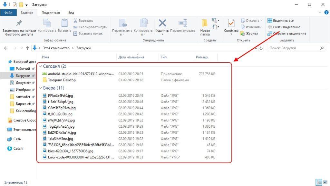Click the Help question mark icon
The image size is (330, 186).
pyautogui.click(x=326, y=12)
